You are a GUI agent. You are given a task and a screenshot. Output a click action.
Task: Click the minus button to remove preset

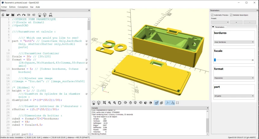tap(250, 22)
